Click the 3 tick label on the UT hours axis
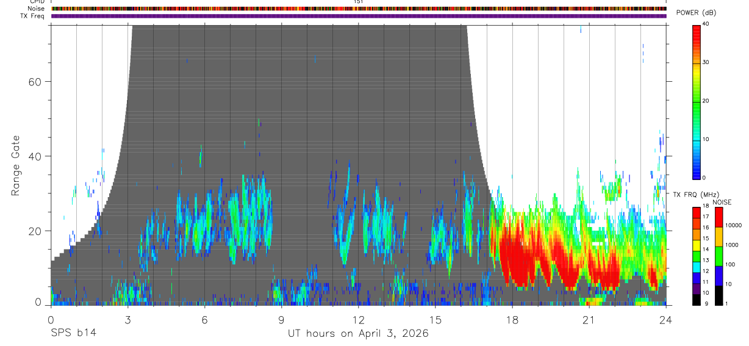Screen dimensions: 749x346 pos(127,320)
